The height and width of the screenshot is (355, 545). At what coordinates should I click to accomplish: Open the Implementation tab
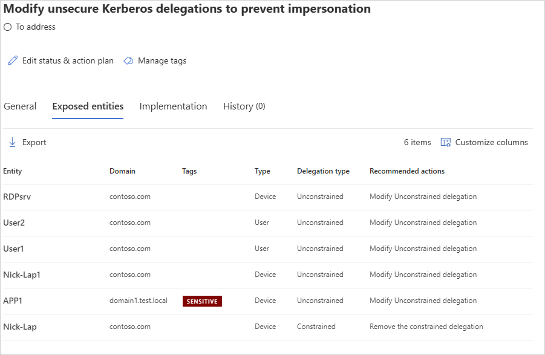click(x=173, y=106)
